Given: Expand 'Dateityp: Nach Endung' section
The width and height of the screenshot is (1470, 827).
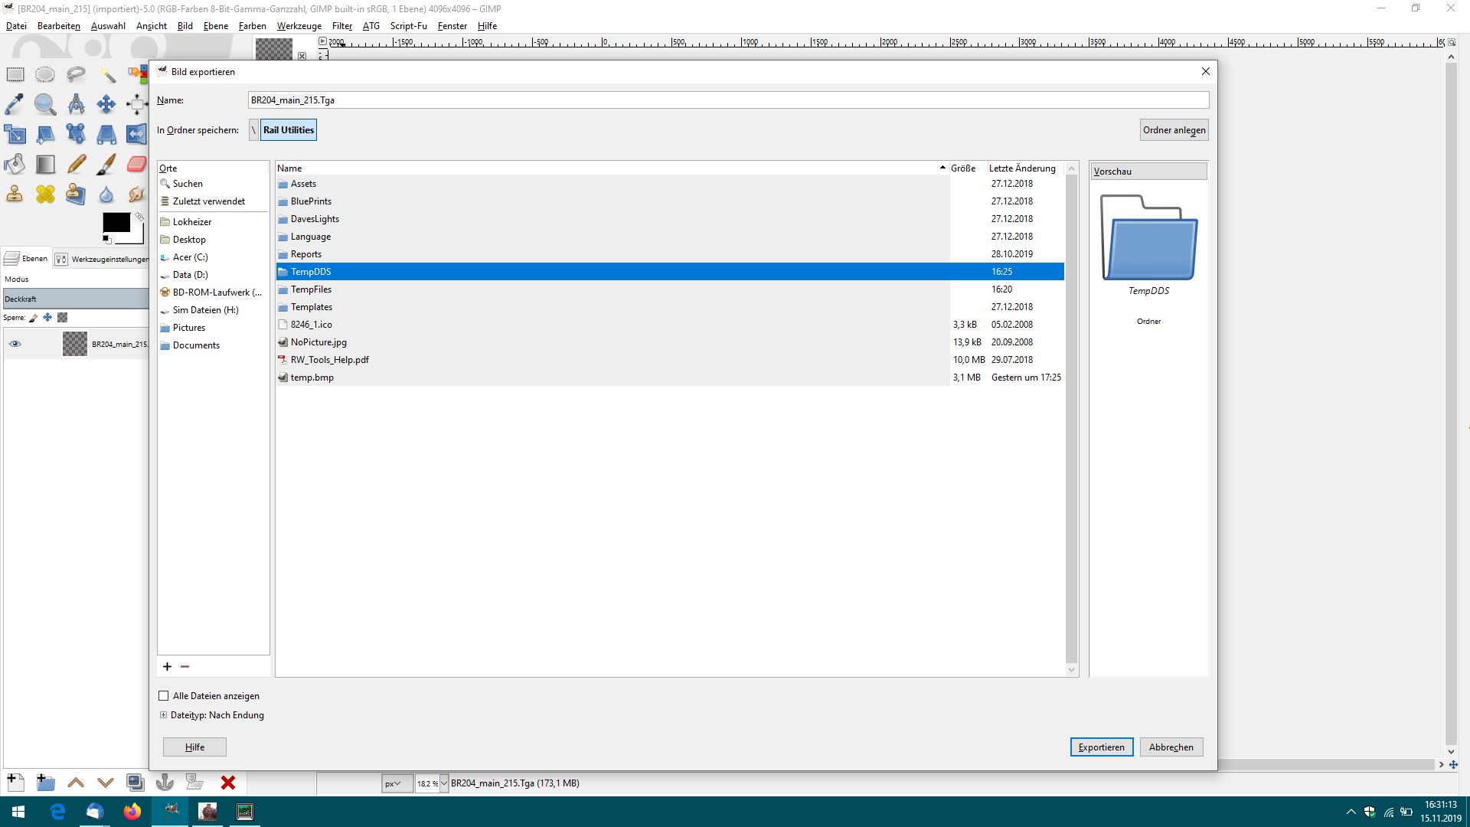Looking at the screenshot, I should (x=163, y=715).
